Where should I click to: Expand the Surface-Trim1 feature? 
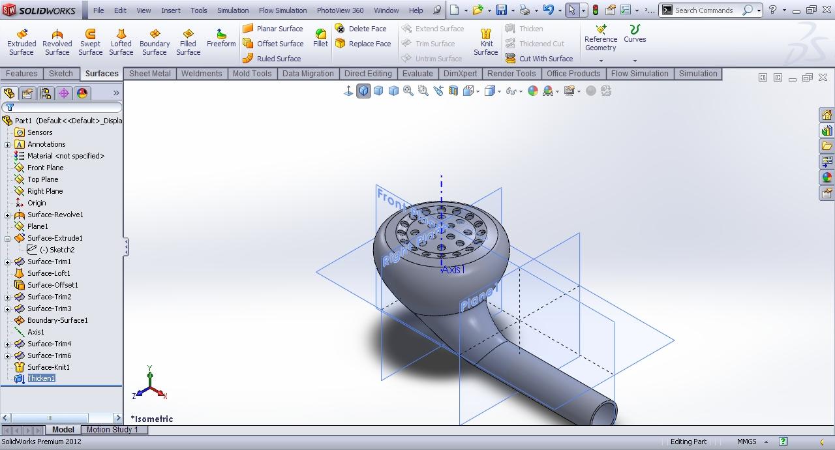pos(8,262)
